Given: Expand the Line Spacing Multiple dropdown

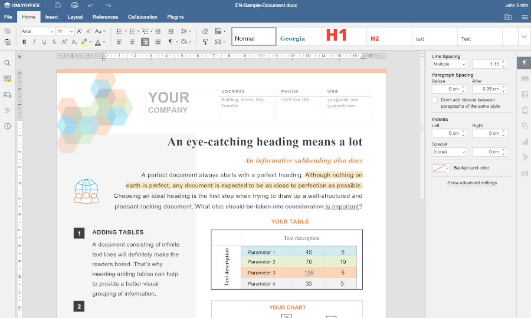Looking at the screenshot, I should point(449,64).
